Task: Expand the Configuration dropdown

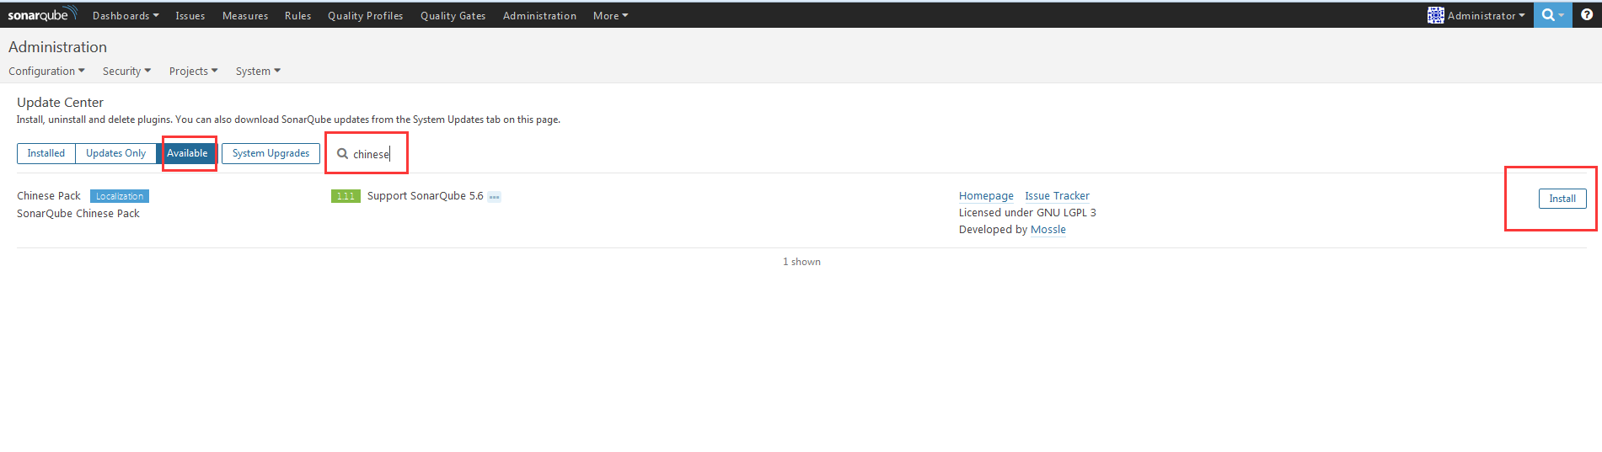Action: [x=46, y=72]
